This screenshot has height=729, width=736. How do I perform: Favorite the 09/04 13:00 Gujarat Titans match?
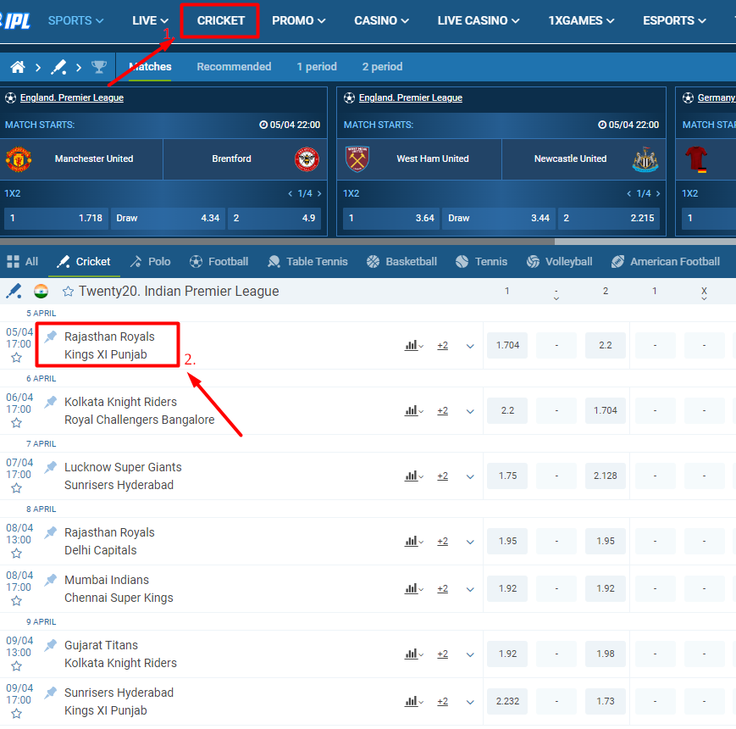[16, 666]
